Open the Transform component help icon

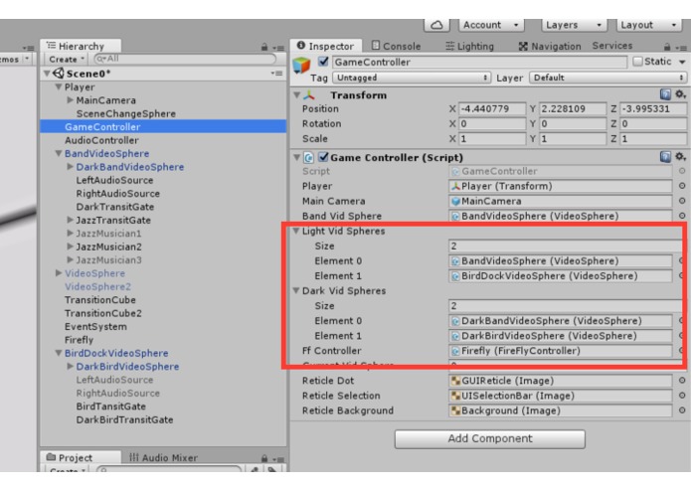(665, 94)
